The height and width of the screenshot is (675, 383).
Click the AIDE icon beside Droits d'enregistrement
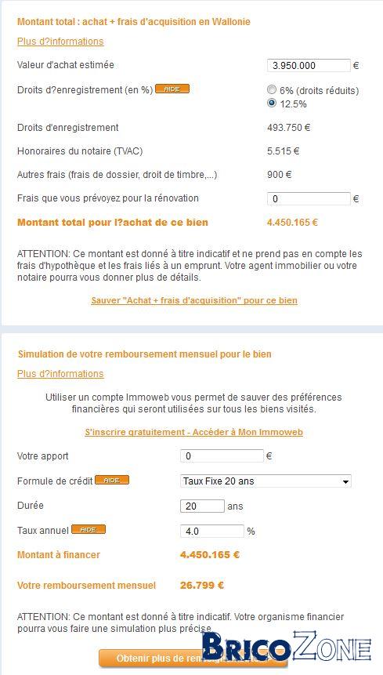click(x=172, y=89)
